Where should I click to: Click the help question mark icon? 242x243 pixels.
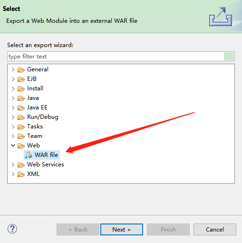point(12,229)
